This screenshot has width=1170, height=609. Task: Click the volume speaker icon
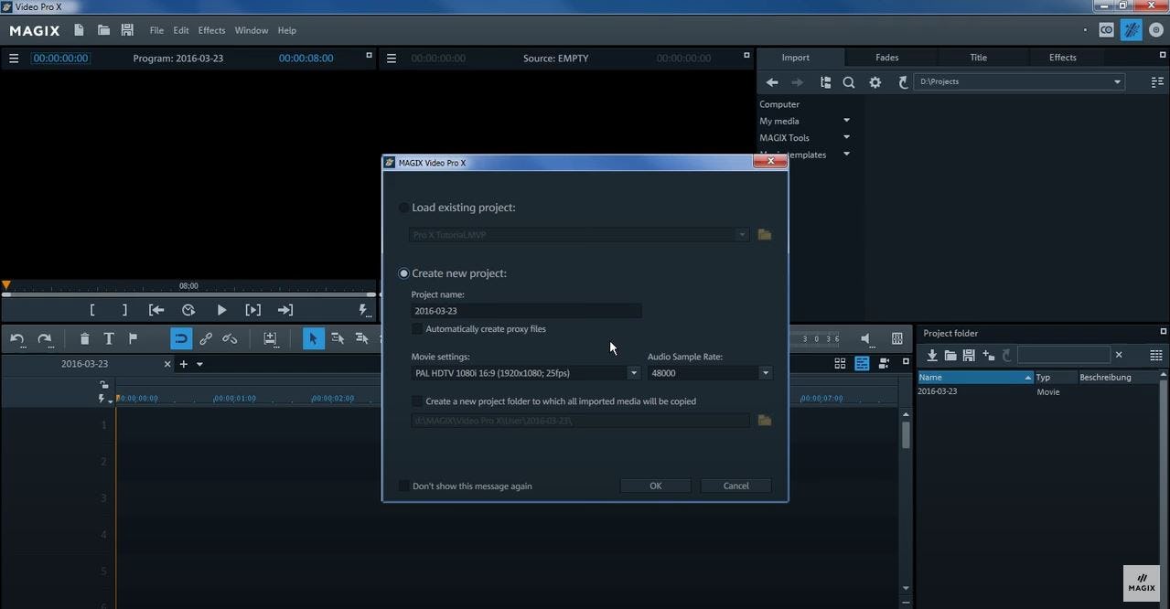point(865,338)
